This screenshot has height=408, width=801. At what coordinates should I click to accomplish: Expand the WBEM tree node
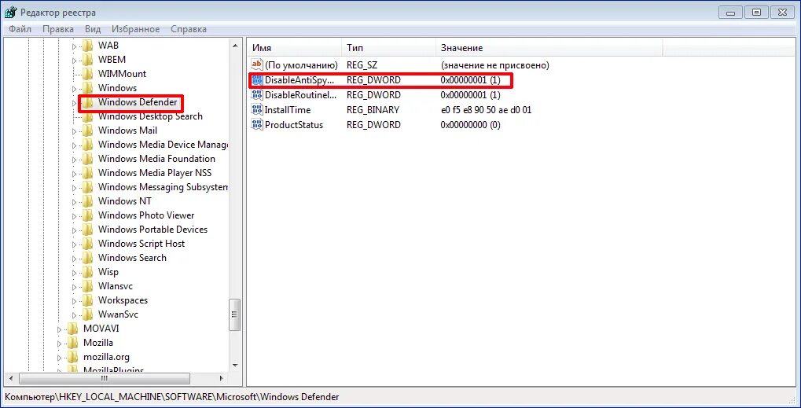74,61
